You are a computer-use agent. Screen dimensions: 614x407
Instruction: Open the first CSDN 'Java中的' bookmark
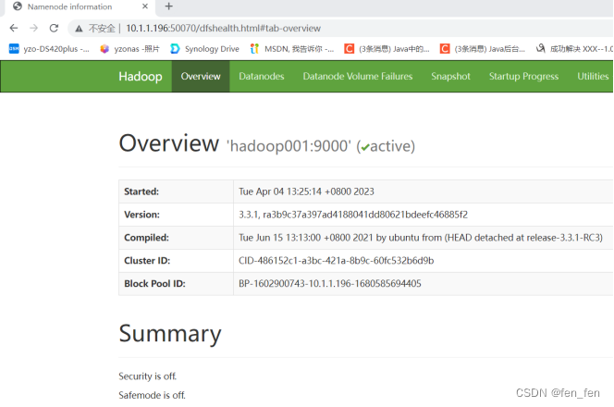[387, 49]
